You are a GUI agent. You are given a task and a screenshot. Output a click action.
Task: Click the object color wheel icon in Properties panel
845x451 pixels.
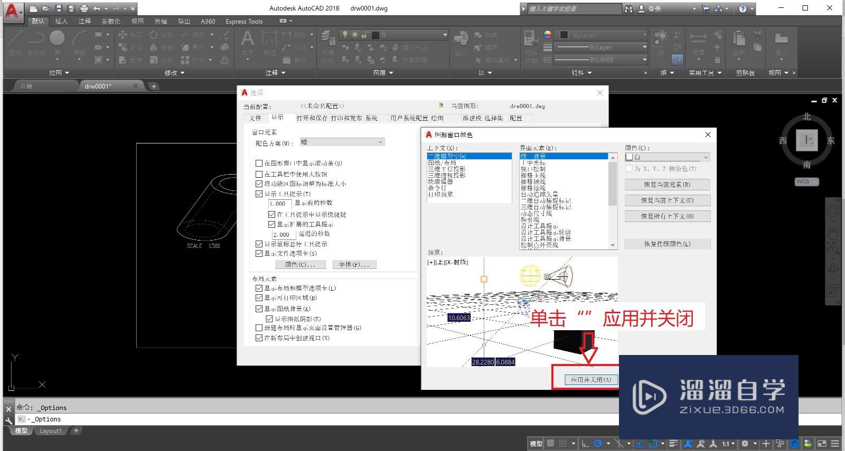point(548,34)
